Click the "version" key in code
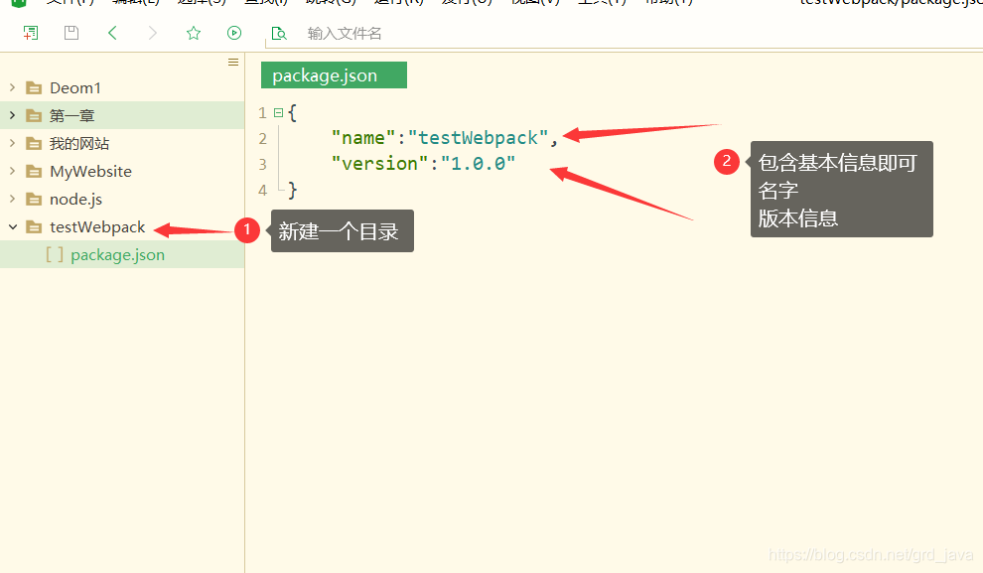 tap(380, 164)
